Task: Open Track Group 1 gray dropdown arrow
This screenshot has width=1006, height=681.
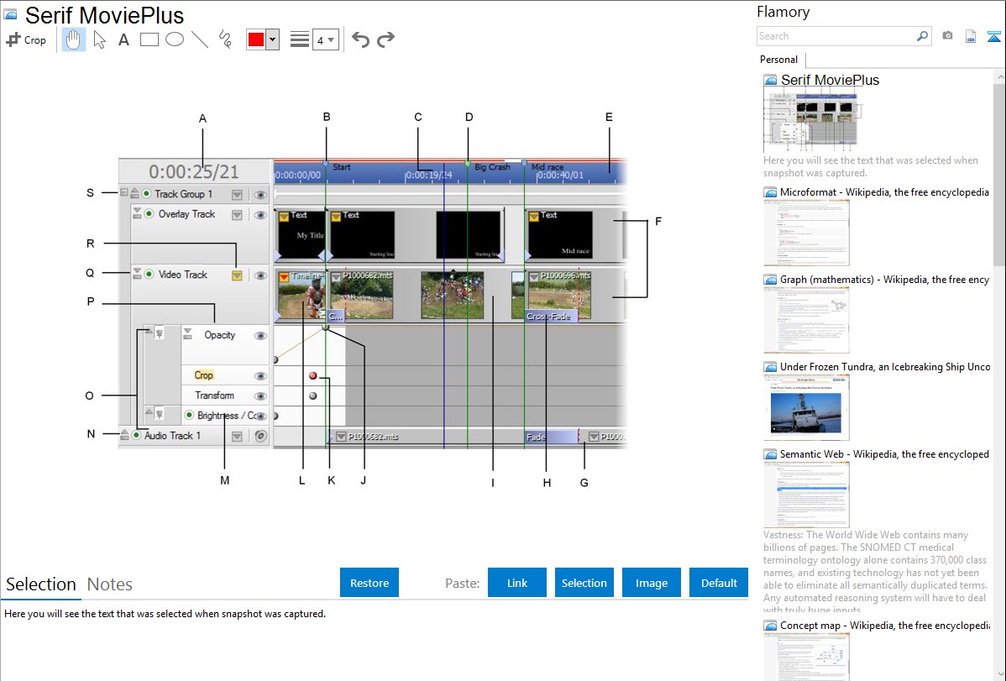Action: pos(237,195)
